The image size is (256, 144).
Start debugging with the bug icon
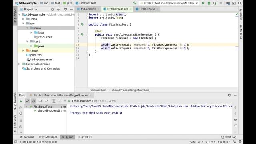(x=209, y=3)
